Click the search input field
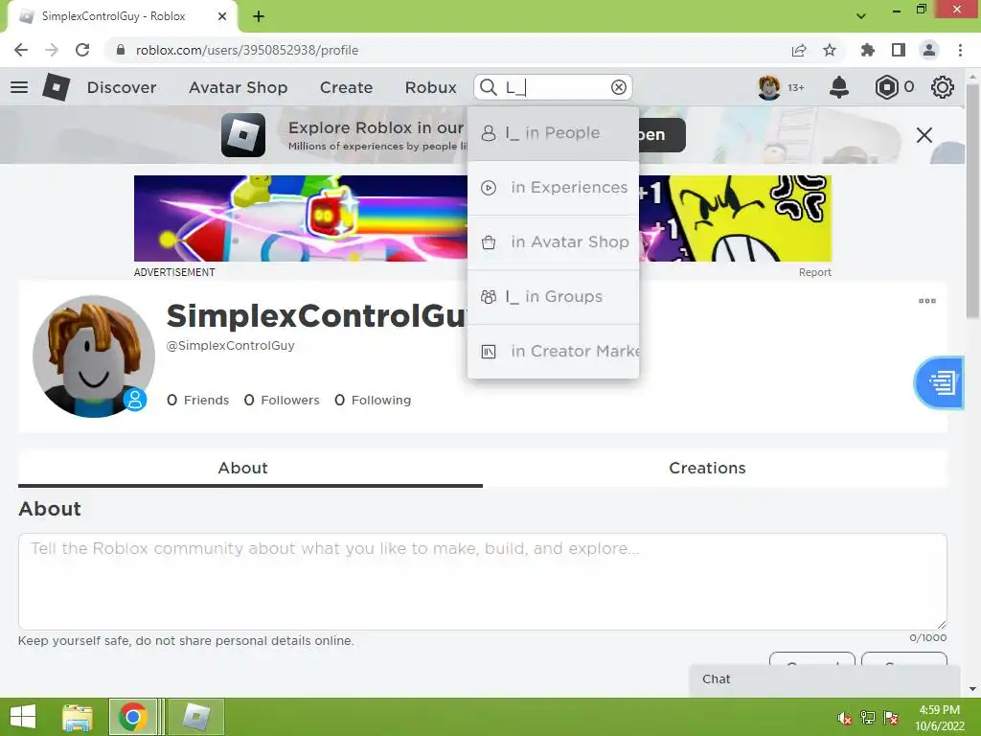This screenshot has width=981, height=736. click(x=555, y=87)
